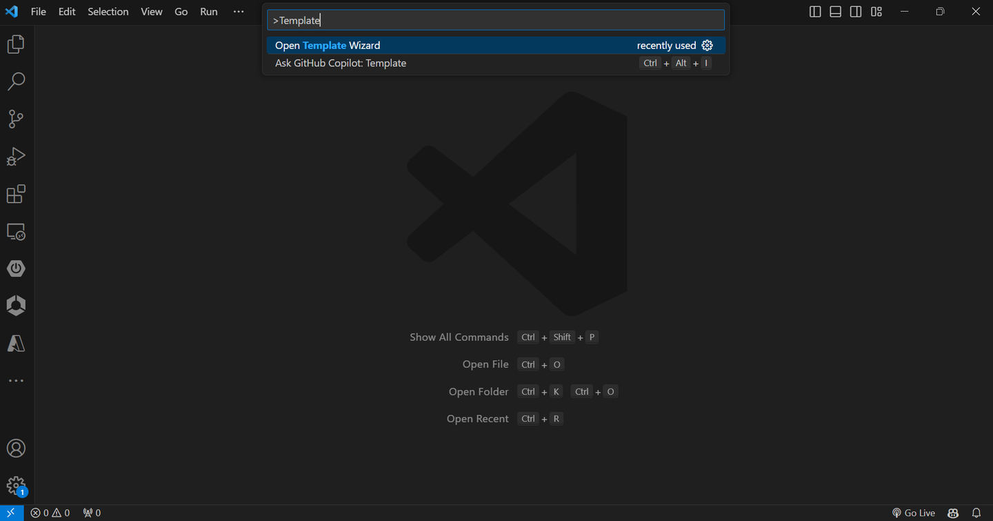Click the VS Code logo in the title bar
The image size is (993, 521).
[11, 12]
